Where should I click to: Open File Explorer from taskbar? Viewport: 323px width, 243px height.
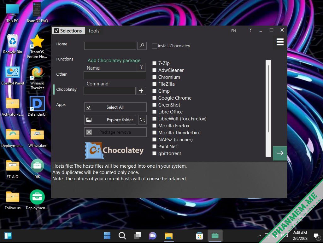click(x=168, y=236)
